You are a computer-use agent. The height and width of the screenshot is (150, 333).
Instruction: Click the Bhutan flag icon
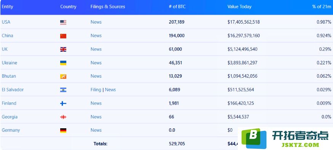(x=63, y=77)
